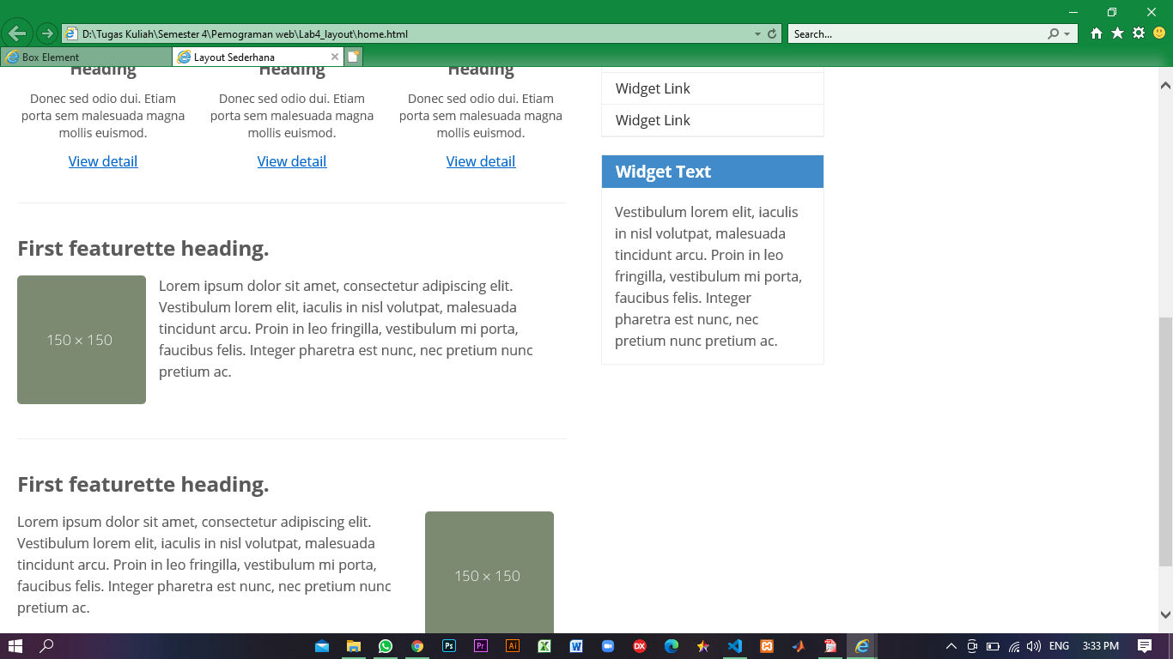Viewport: 1173px width, 659px height.
Task: Launch Microsoft Word from the taskbar
Action: tap(575, 645)
